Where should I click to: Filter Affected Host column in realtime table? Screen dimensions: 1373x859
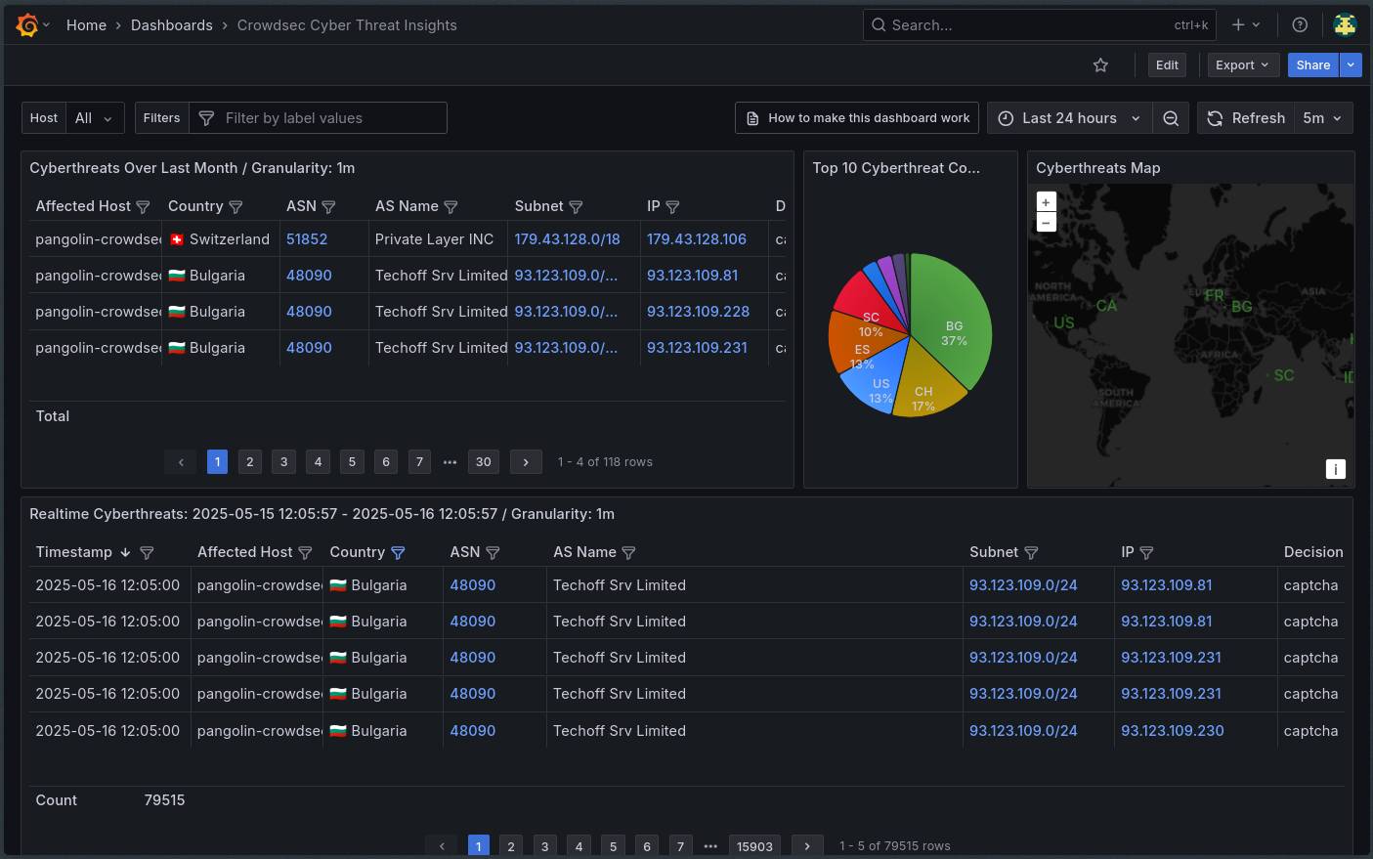coord(305,553)
